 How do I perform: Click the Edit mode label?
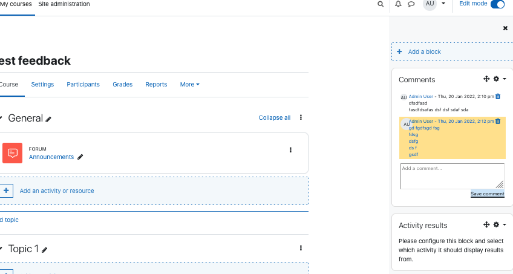(473, 4)
